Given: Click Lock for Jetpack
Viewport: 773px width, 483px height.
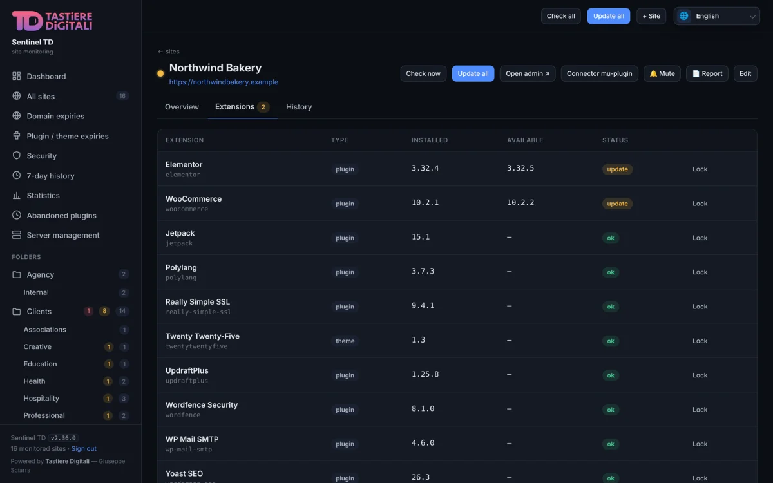Looking at the screenshot, I should (x=700, y=238).
